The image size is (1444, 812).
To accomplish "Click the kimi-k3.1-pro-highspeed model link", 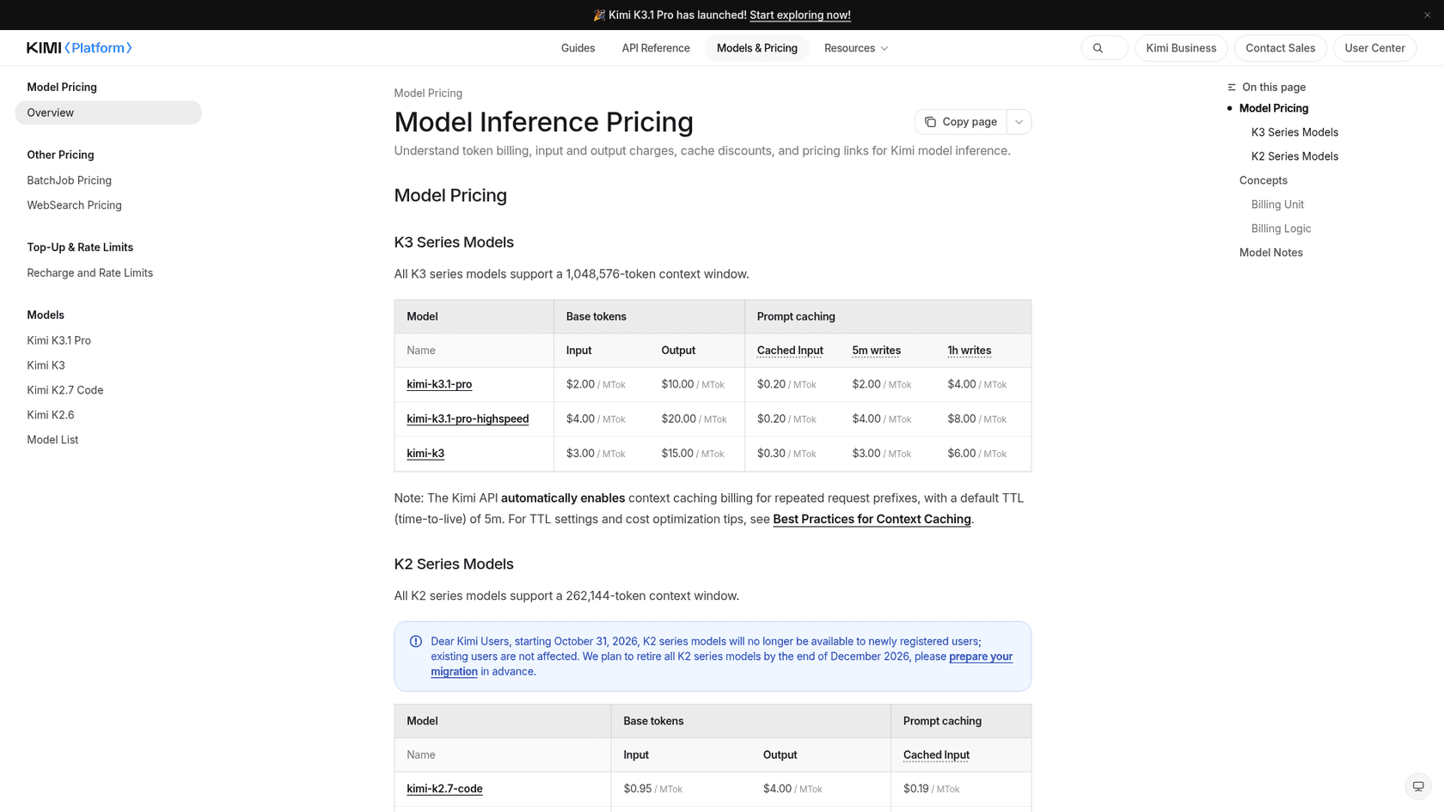I will coord(468,418).
